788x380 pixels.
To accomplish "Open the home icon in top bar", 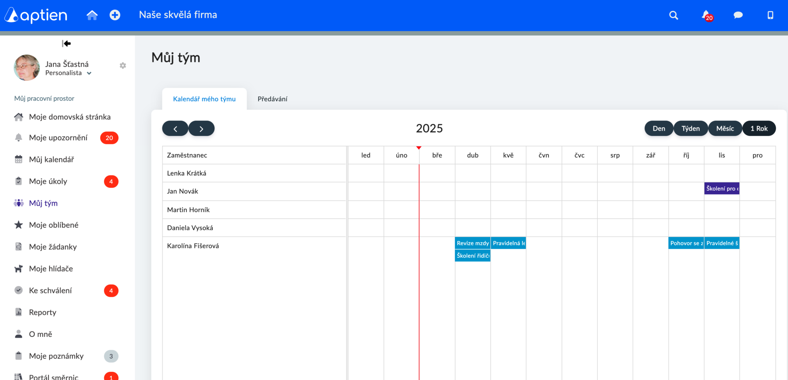I will [x=92, y=15].
